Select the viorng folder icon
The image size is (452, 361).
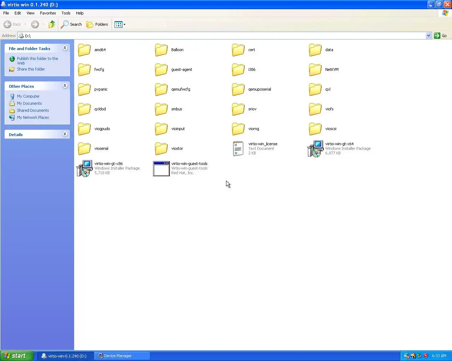[x=238, y=129]
